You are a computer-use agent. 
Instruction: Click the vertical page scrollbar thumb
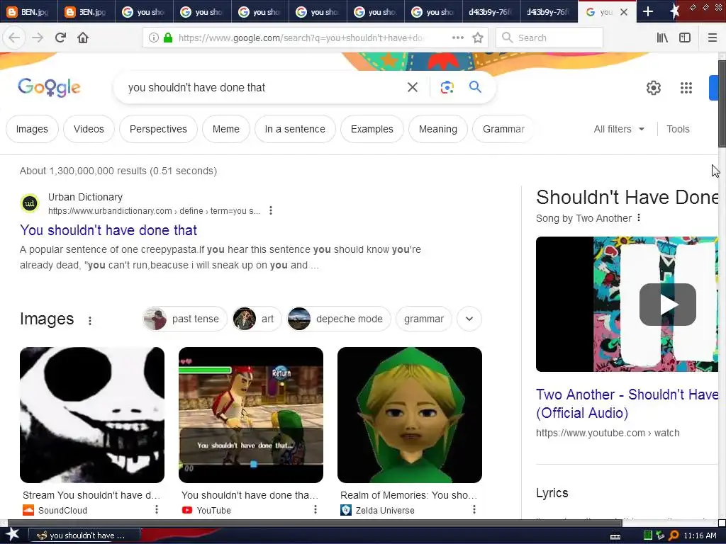coord(722,104)
